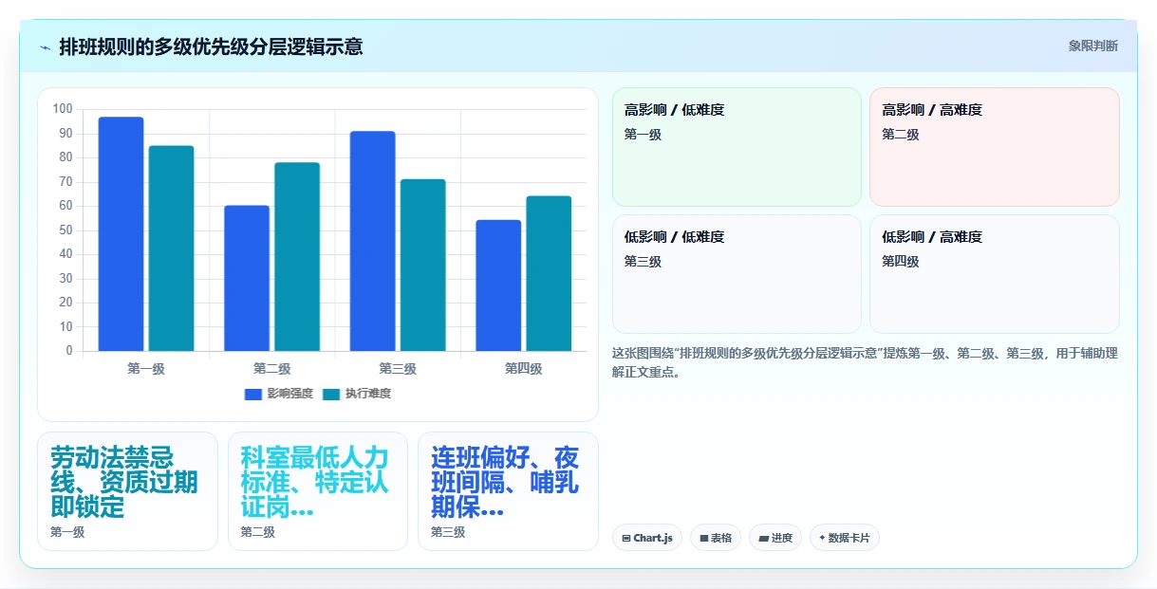Click the 第四级 执行难度 teal bar
1157x589 pixels.
pos(549,273)
